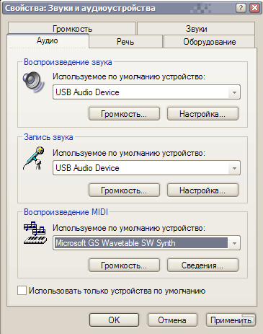The width and height of the screenshot is (263, 334).
Task: Close the sound properties dialog
Action: point(254,8)
